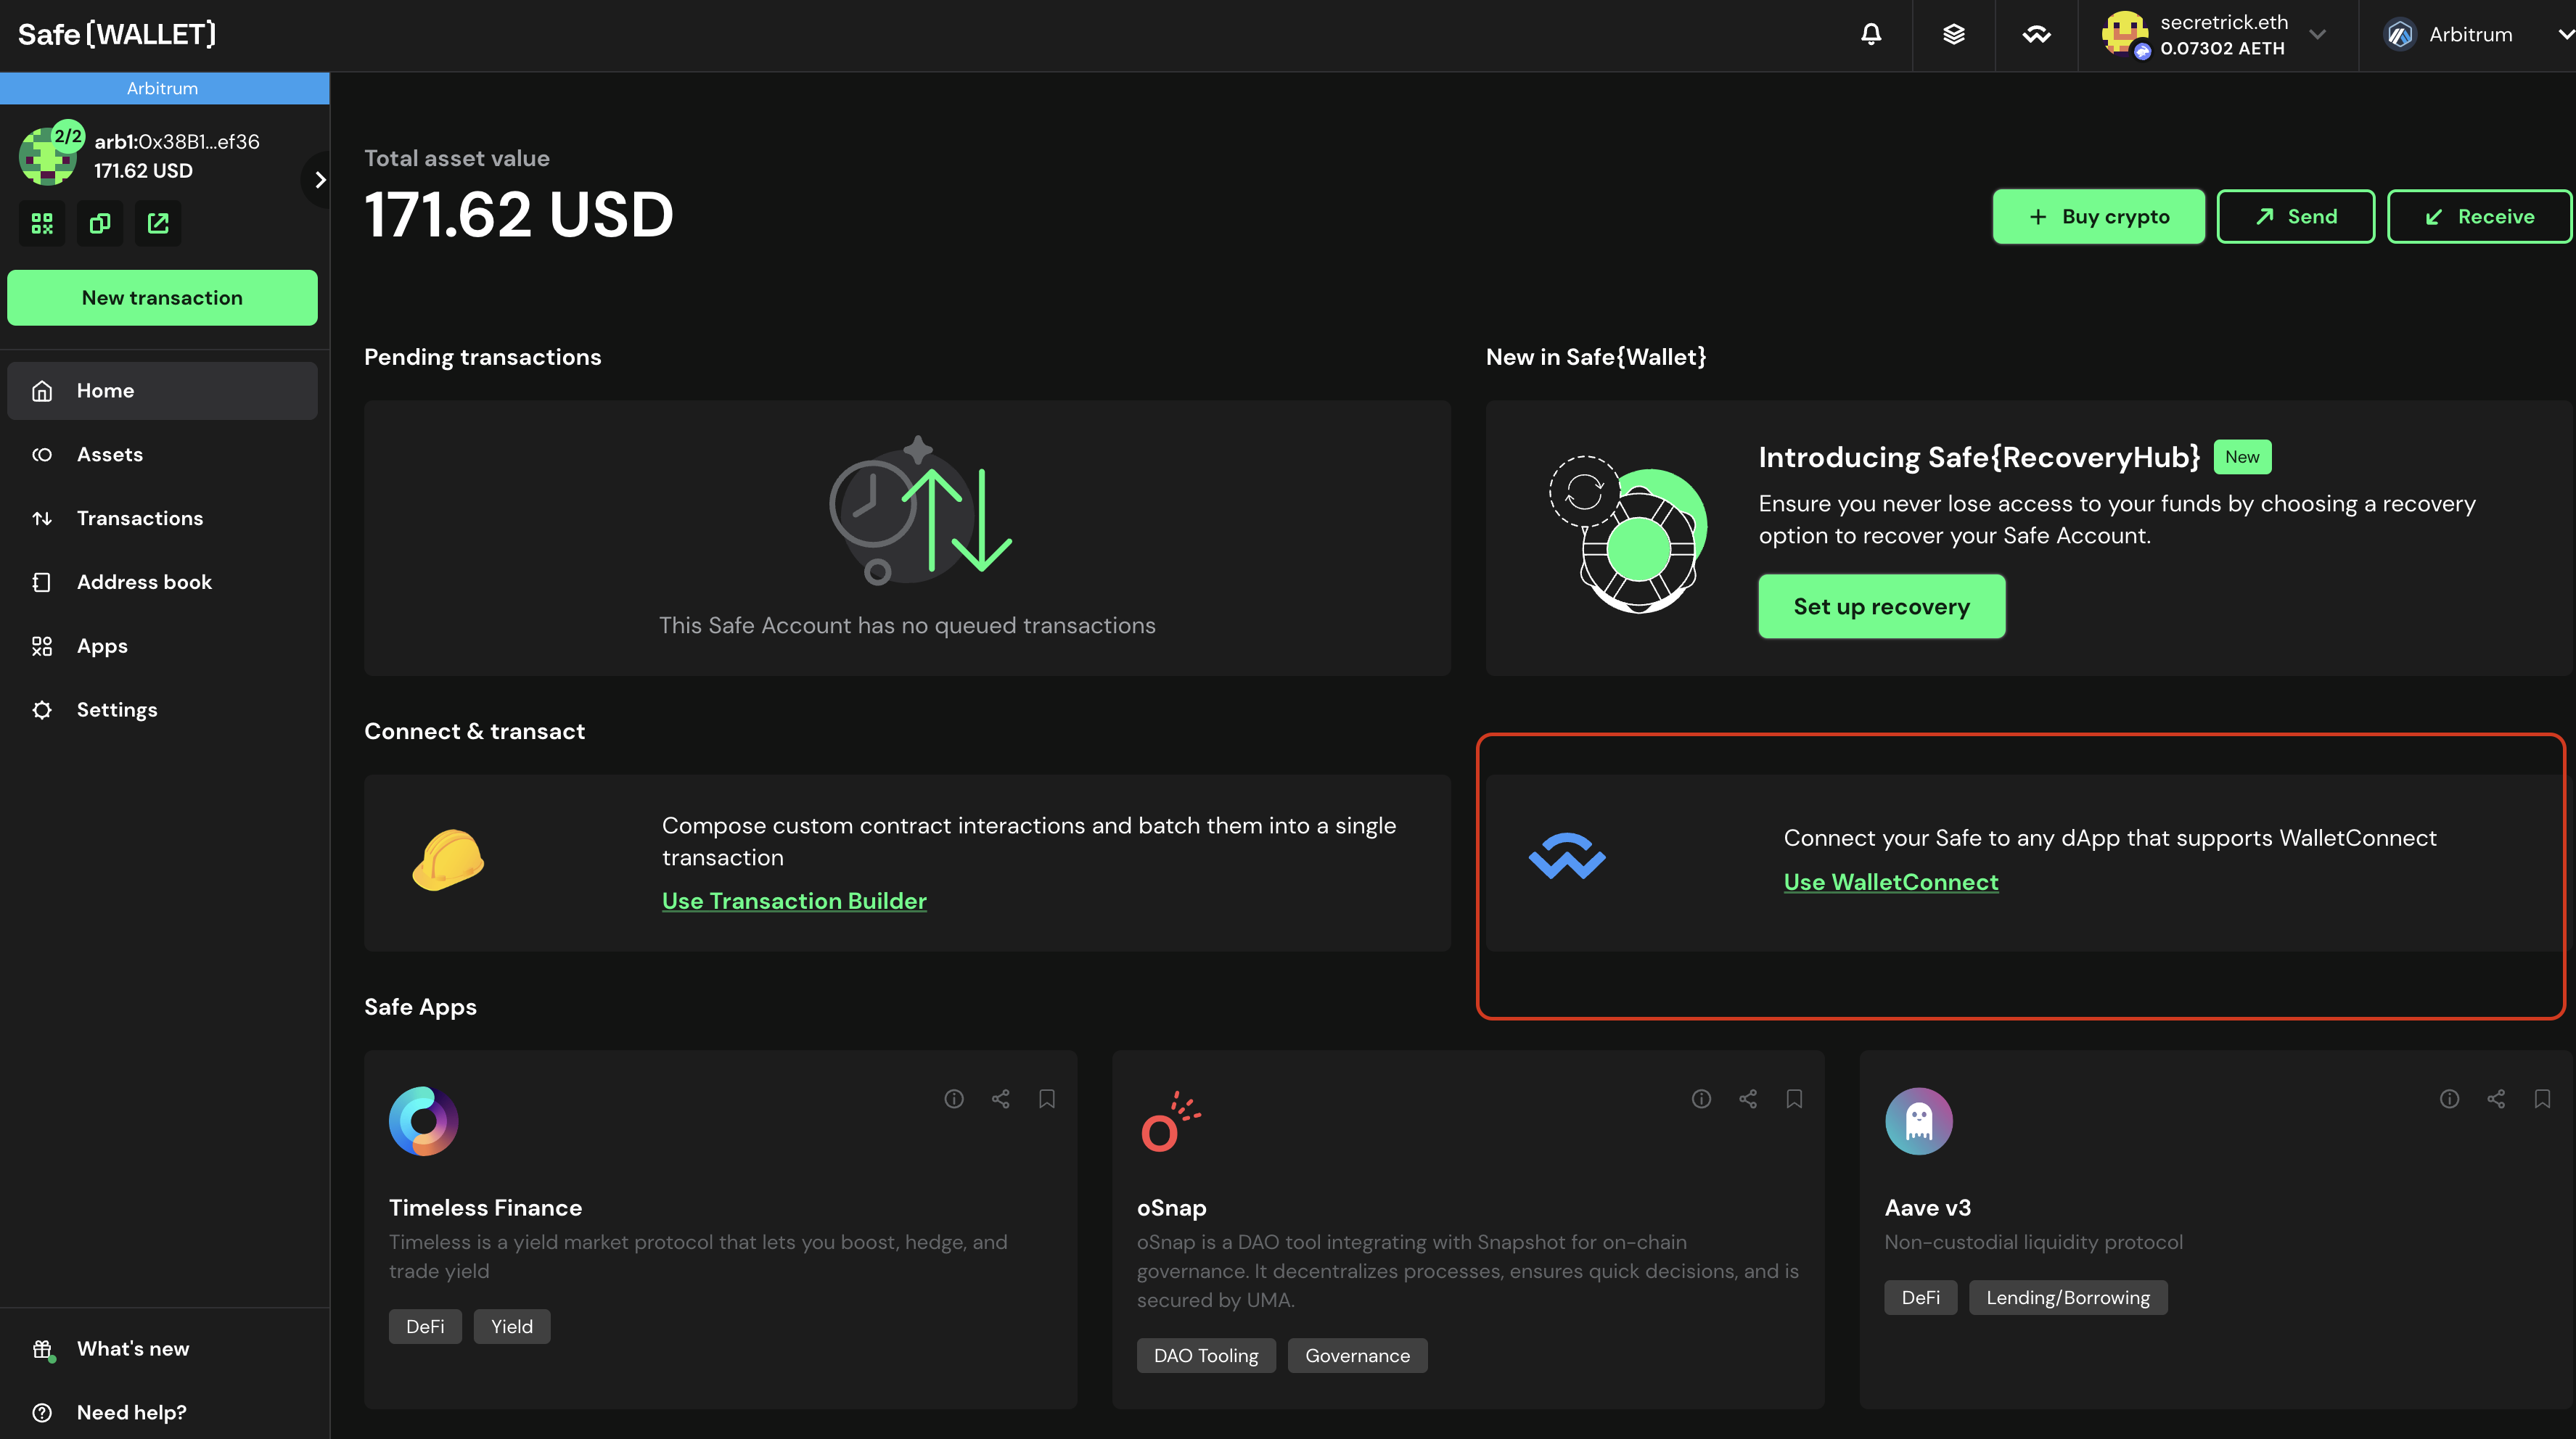2576x1439 pixels.
Task: Click the batch transactions layers icon
Action: (x=1954, y=35)
